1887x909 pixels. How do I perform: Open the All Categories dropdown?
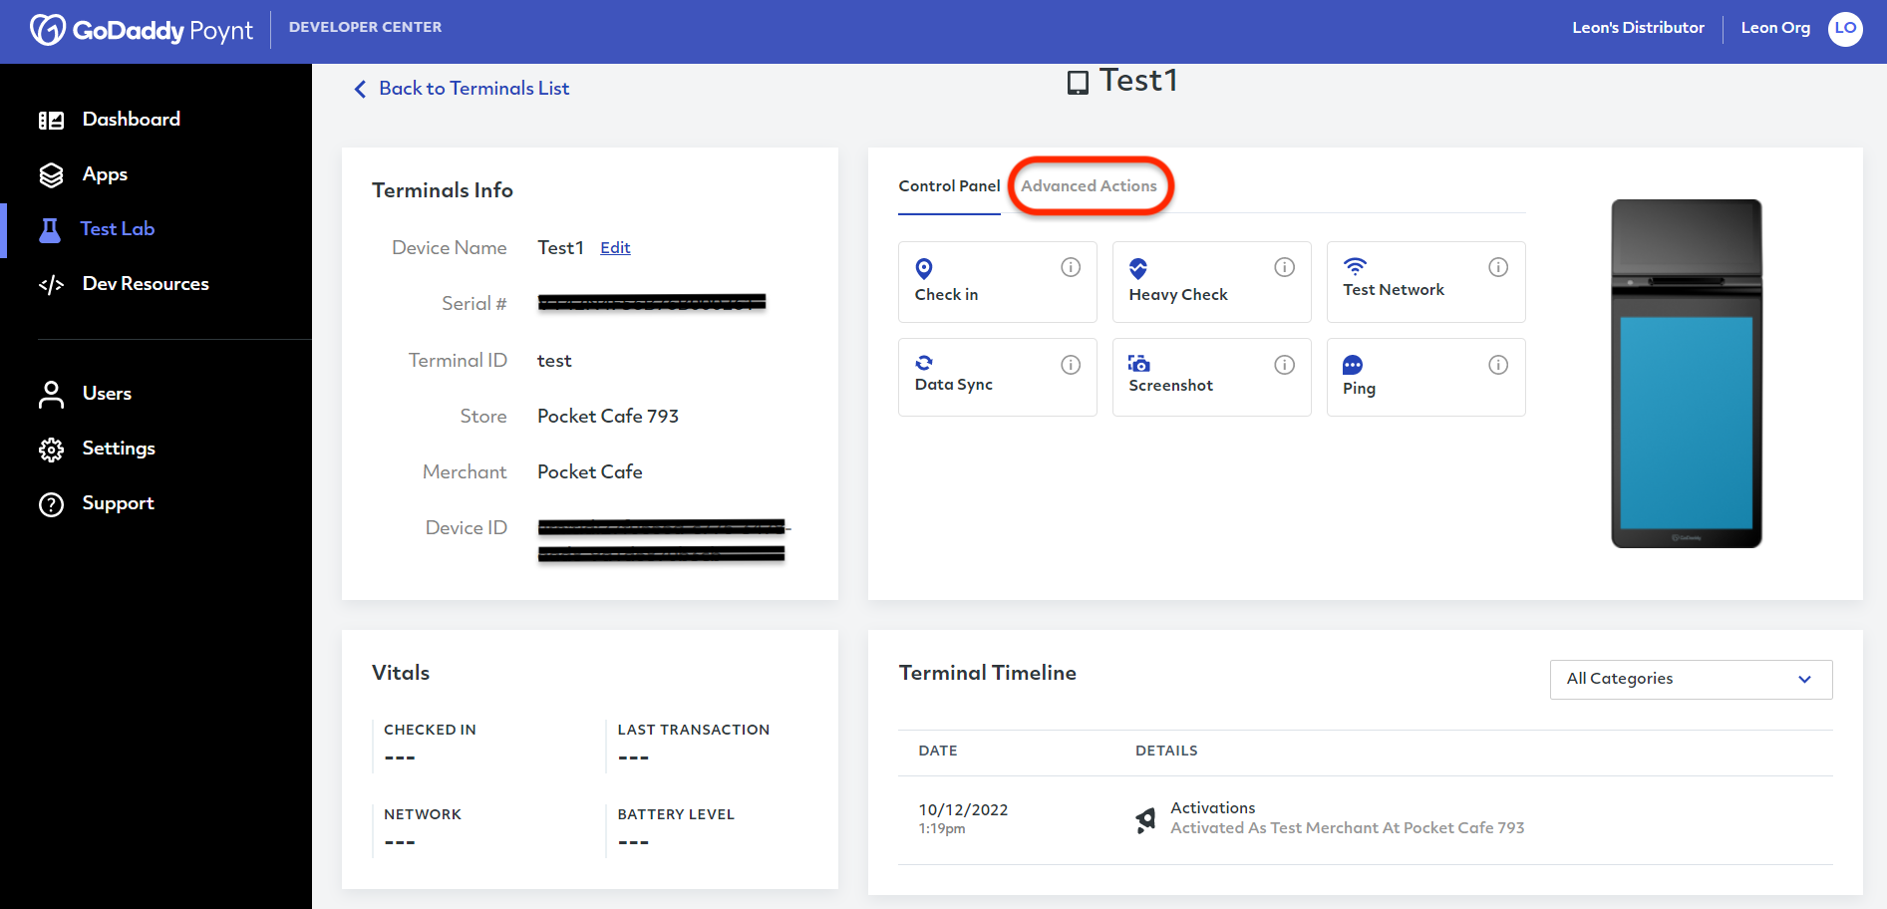point(1691,679)
